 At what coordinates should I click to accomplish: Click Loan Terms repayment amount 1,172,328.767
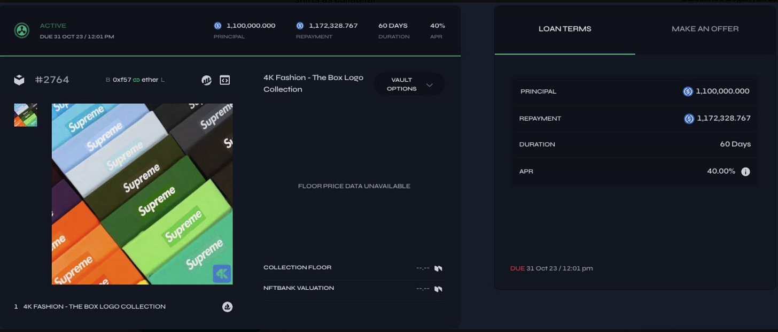[723, 118]
